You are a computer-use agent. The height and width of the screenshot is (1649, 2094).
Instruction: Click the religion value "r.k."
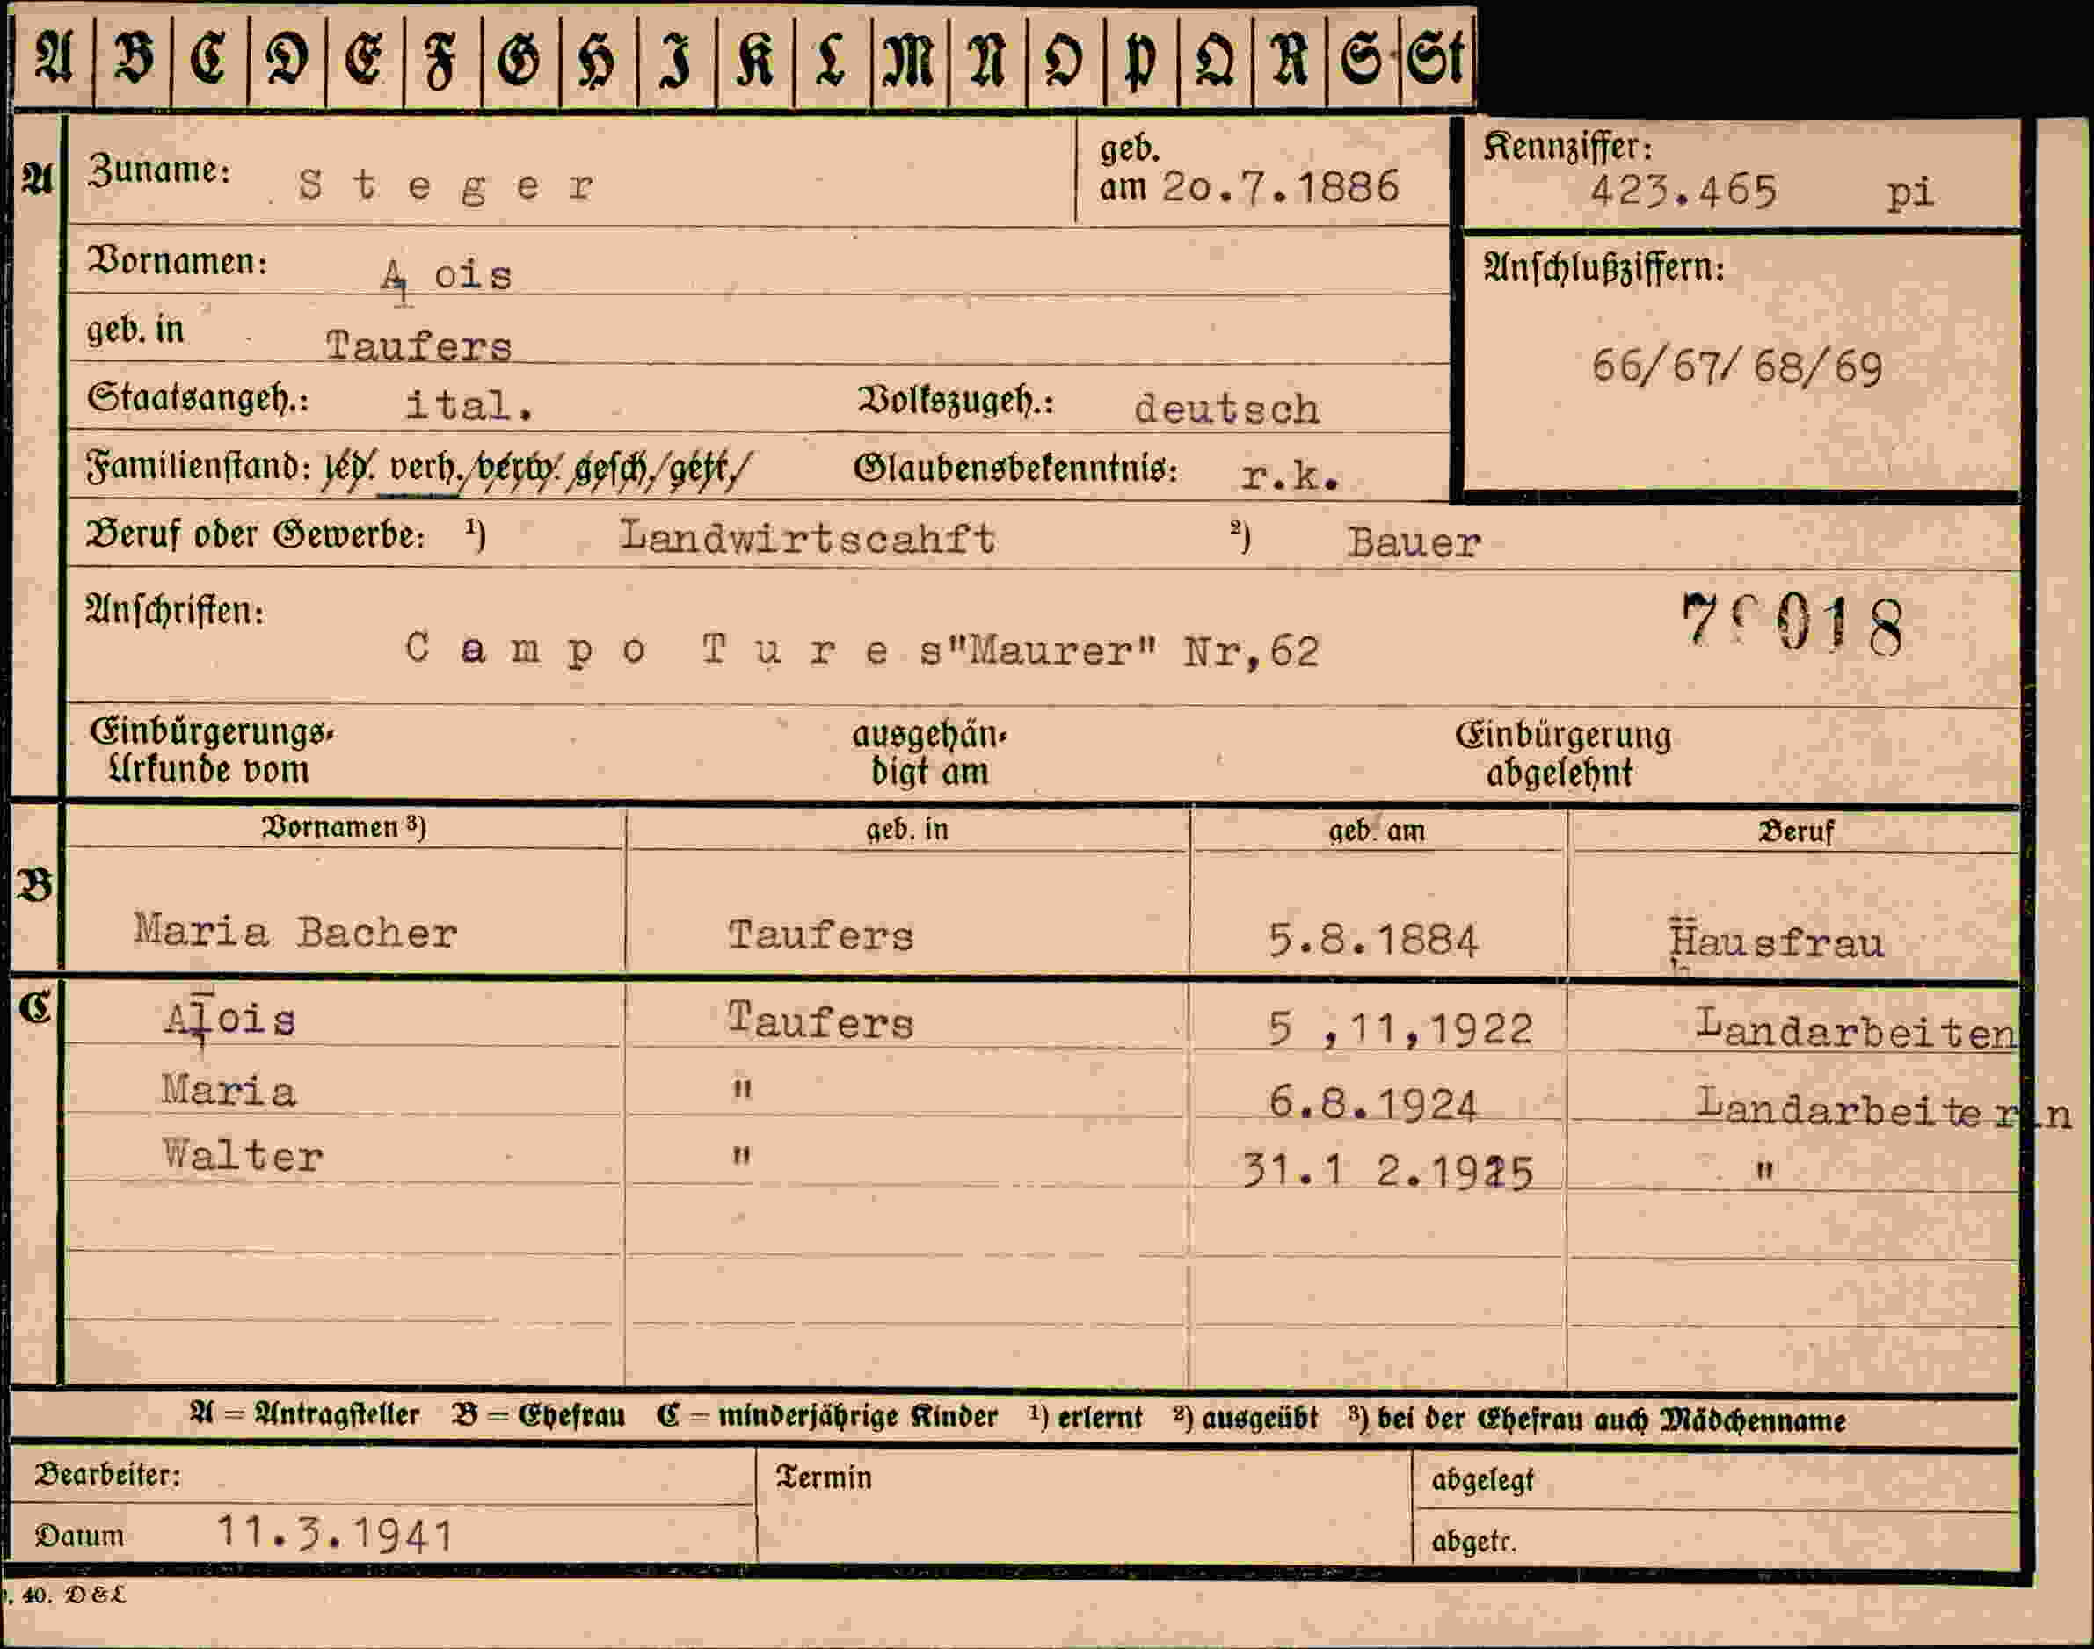point(1290,475)
